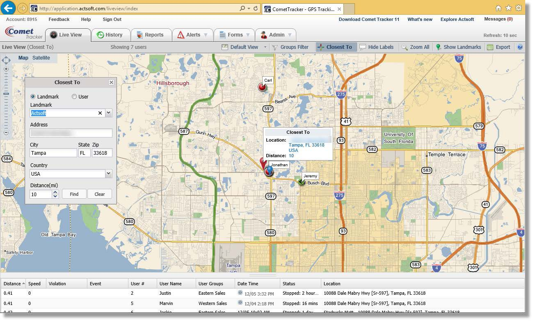Image resolution: width=533 pixels, height=321 pixels.
Task: Open Groups Filter
Action: (x=290, y=47)
